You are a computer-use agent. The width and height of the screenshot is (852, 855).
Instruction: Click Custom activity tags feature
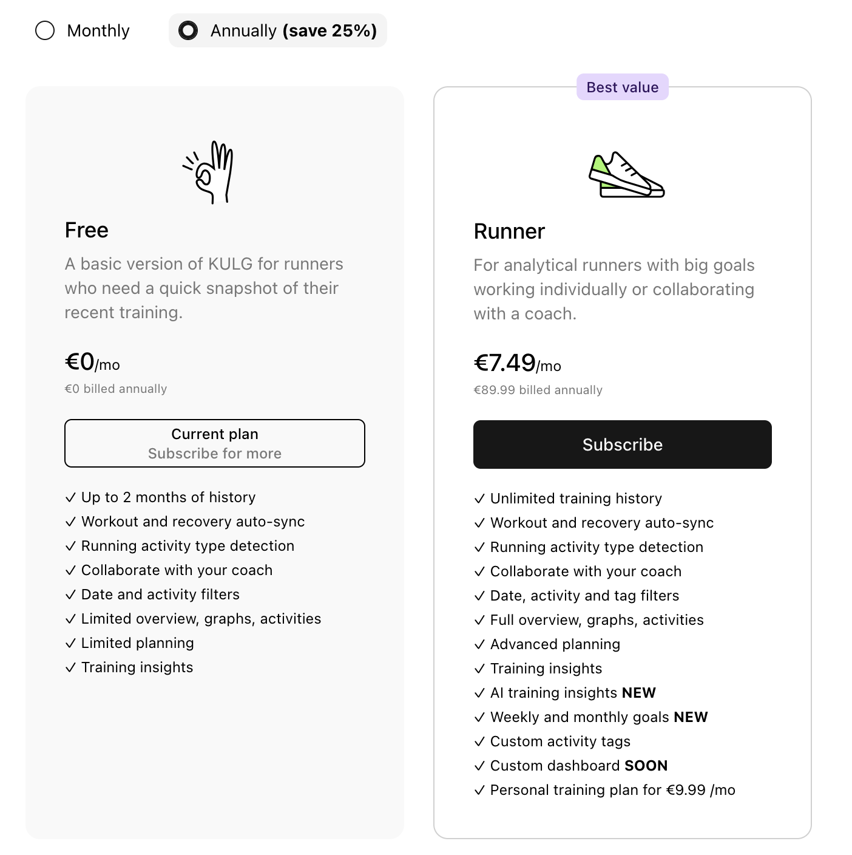(560, 741)
